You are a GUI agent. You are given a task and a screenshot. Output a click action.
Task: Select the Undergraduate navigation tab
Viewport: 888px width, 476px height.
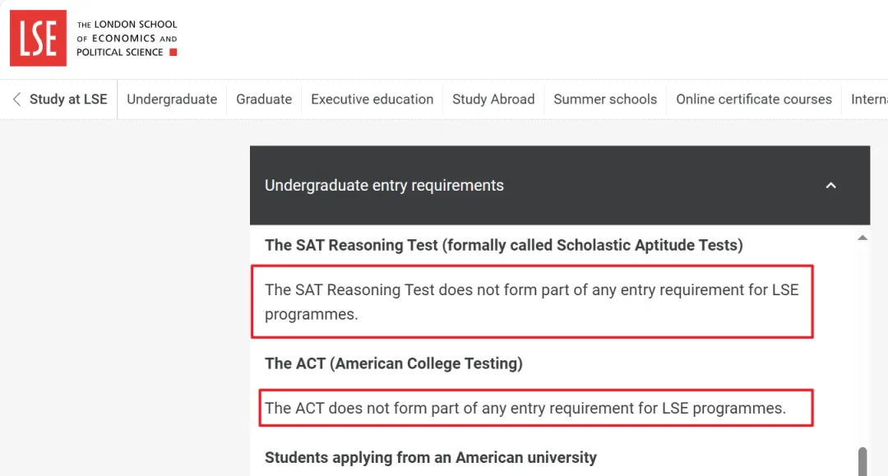click(x=172, y=99)
